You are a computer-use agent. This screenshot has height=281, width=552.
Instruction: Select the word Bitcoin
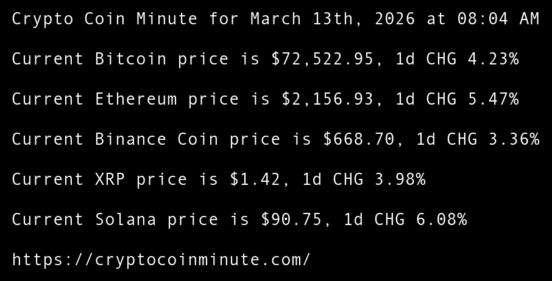pos(130,59)
